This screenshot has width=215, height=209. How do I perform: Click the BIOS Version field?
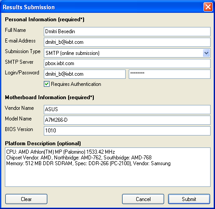tap(127, 131)
